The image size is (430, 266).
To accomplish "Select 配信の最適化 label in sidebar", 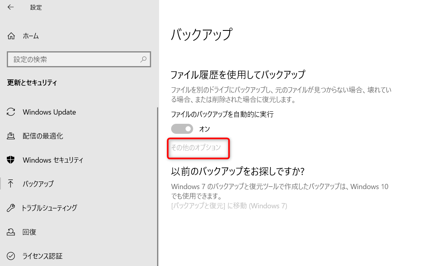I will 43,136.
